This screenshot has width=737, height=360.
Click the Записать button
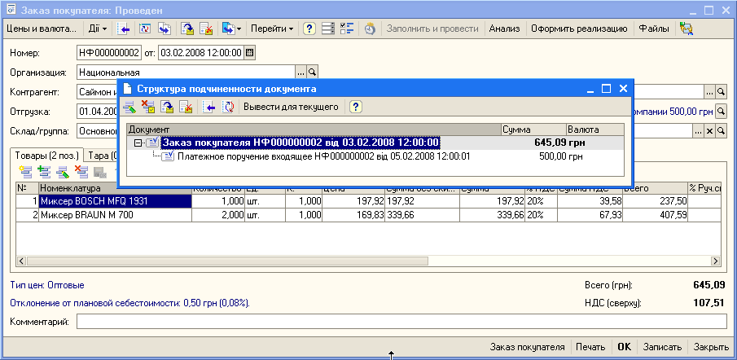pos(661,346)
